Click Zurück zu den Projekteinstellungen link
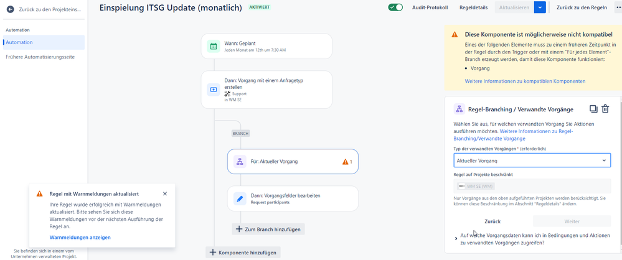 click(50, 9)
